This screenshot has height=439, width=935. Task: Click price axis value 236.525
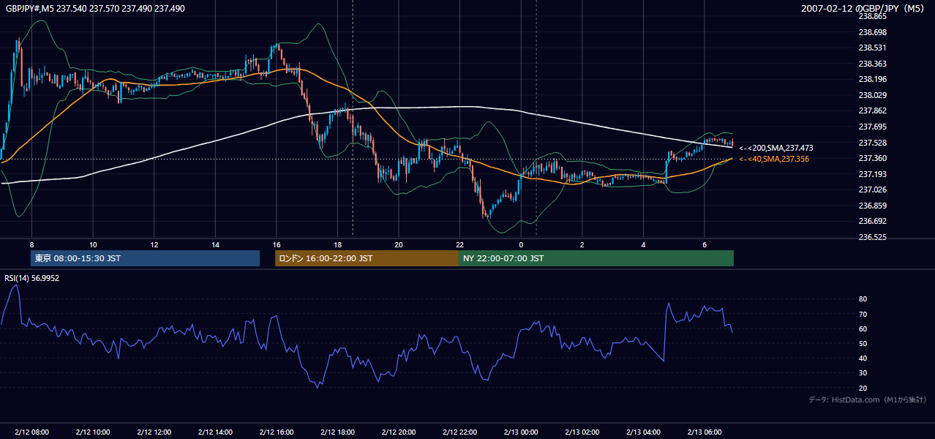coord(872,237)
